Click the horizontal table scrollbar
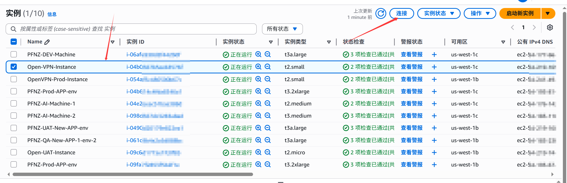The image size is (567, 183). (x=133, y=174)
